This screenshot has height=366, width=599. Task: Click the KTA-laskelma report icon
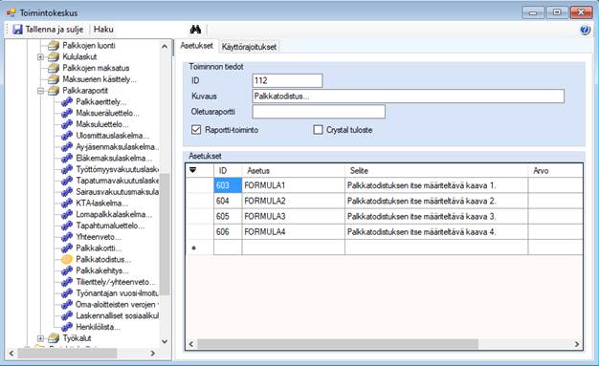67,204
